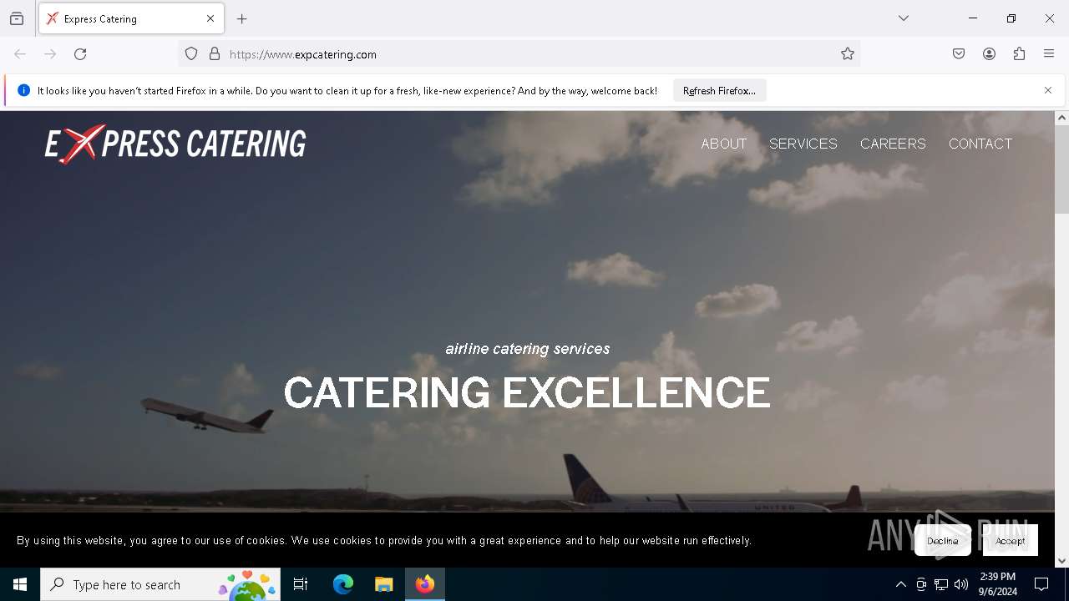Screen dimensions: 1069x601
Task: Open the Meet Now tray icon
Action: (921, 585)
